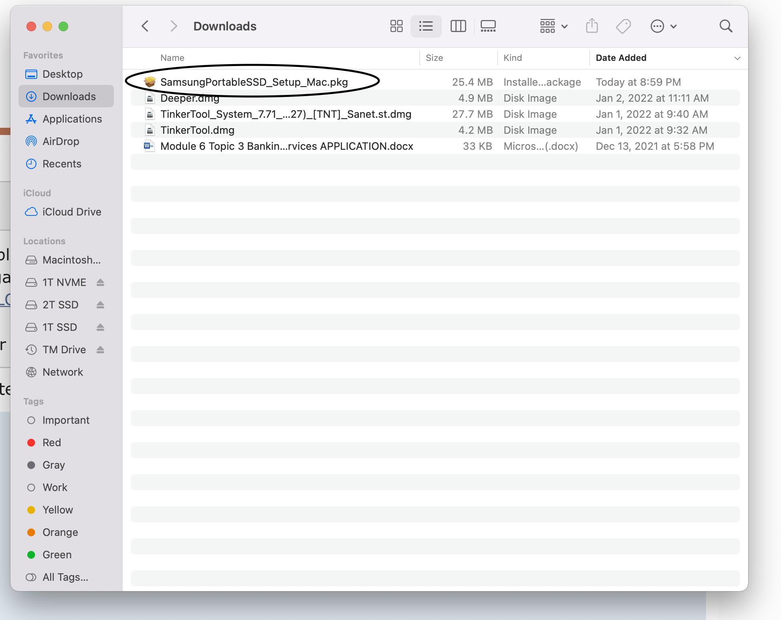Filter by the Red tag
This screenshot has width=781, height=620.
52,443
